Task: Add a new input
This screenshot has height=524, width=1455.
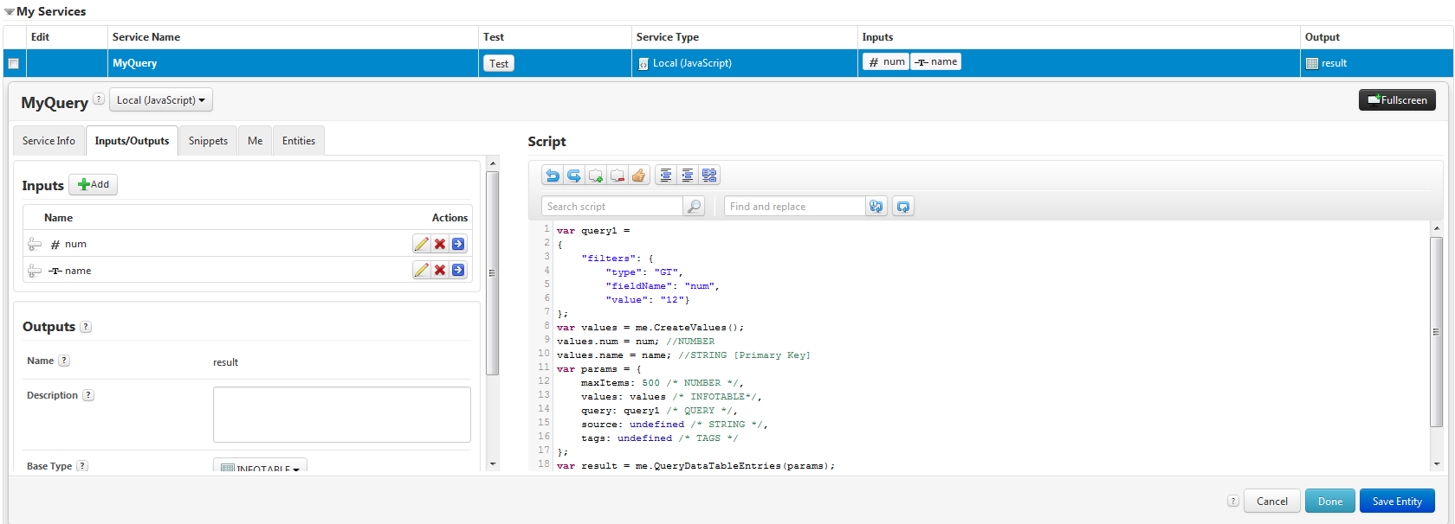Action: click(94, 184)
